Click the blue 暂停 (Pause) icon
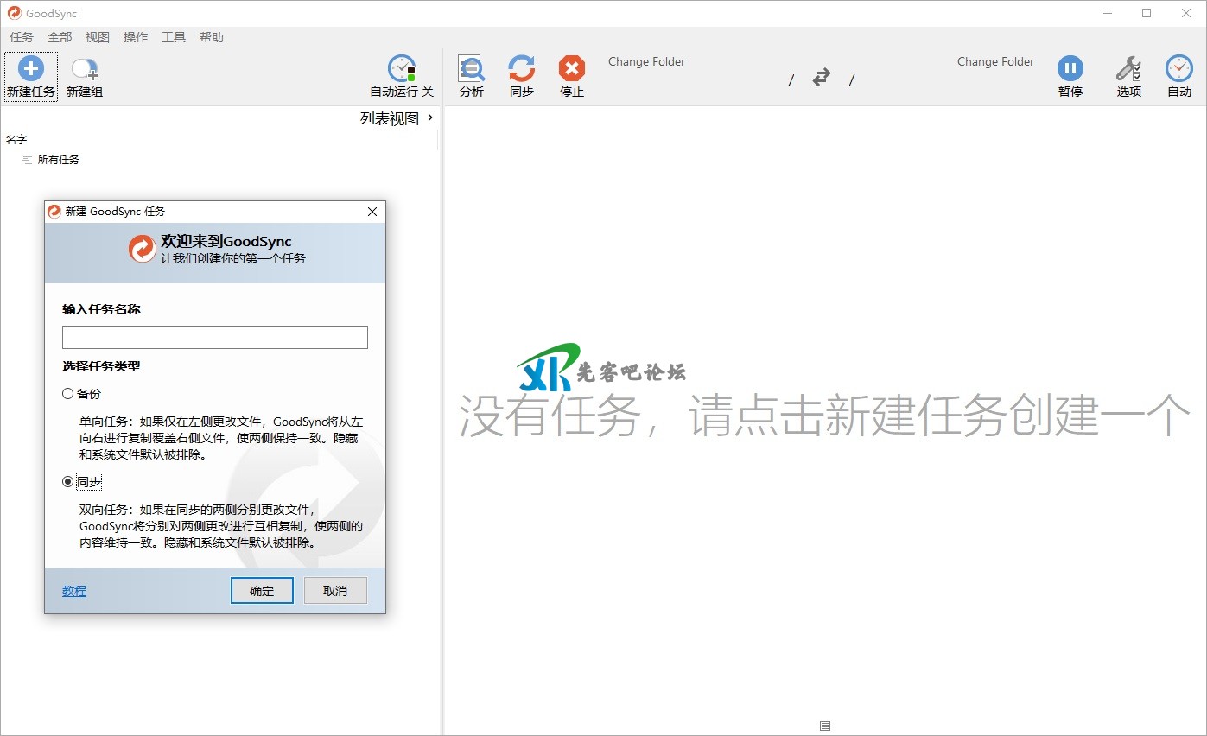This screenshot has width=1207, height=736. coord(1070,69)
